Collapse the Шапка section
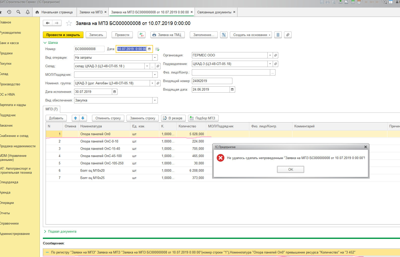 pyautogui.click(x=51, y=43)
